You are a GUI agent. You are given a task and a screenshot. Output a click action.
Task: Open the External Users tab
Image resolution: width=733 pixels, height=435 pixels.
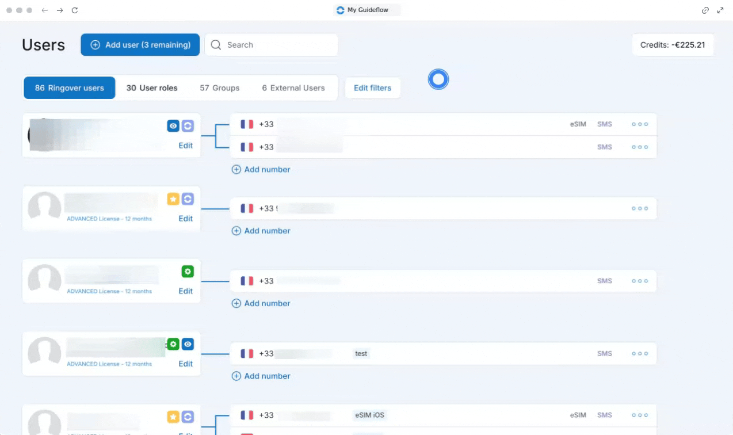tap(293, 88)
